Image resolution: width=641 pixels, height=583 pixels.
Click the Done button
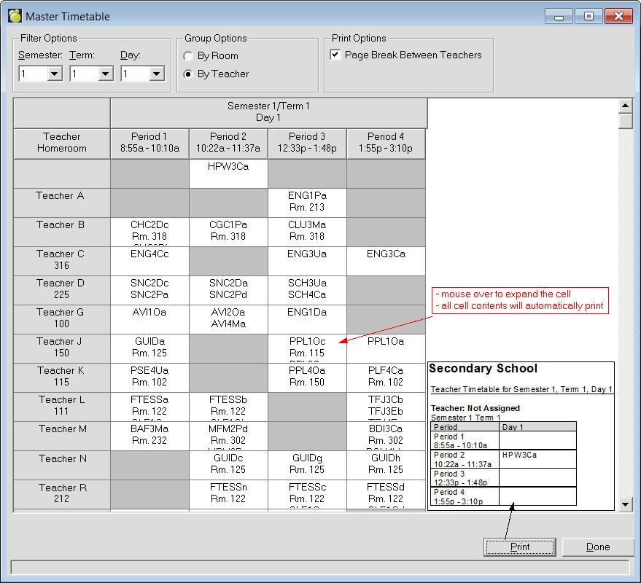[x=597, y=547]
